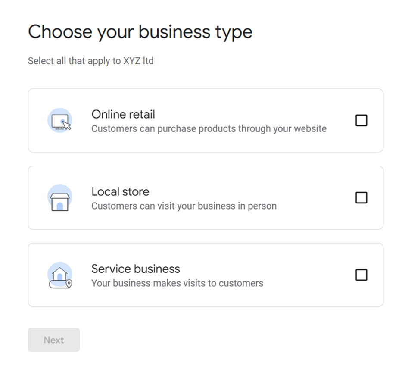Click the "Choose your business type" heading
The height and width of the screenshot is (369, 405).
tap(140, 32)
